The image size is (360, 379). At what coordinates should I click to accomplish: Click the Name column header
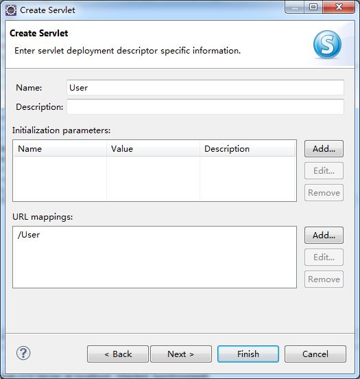pos(60,149)
